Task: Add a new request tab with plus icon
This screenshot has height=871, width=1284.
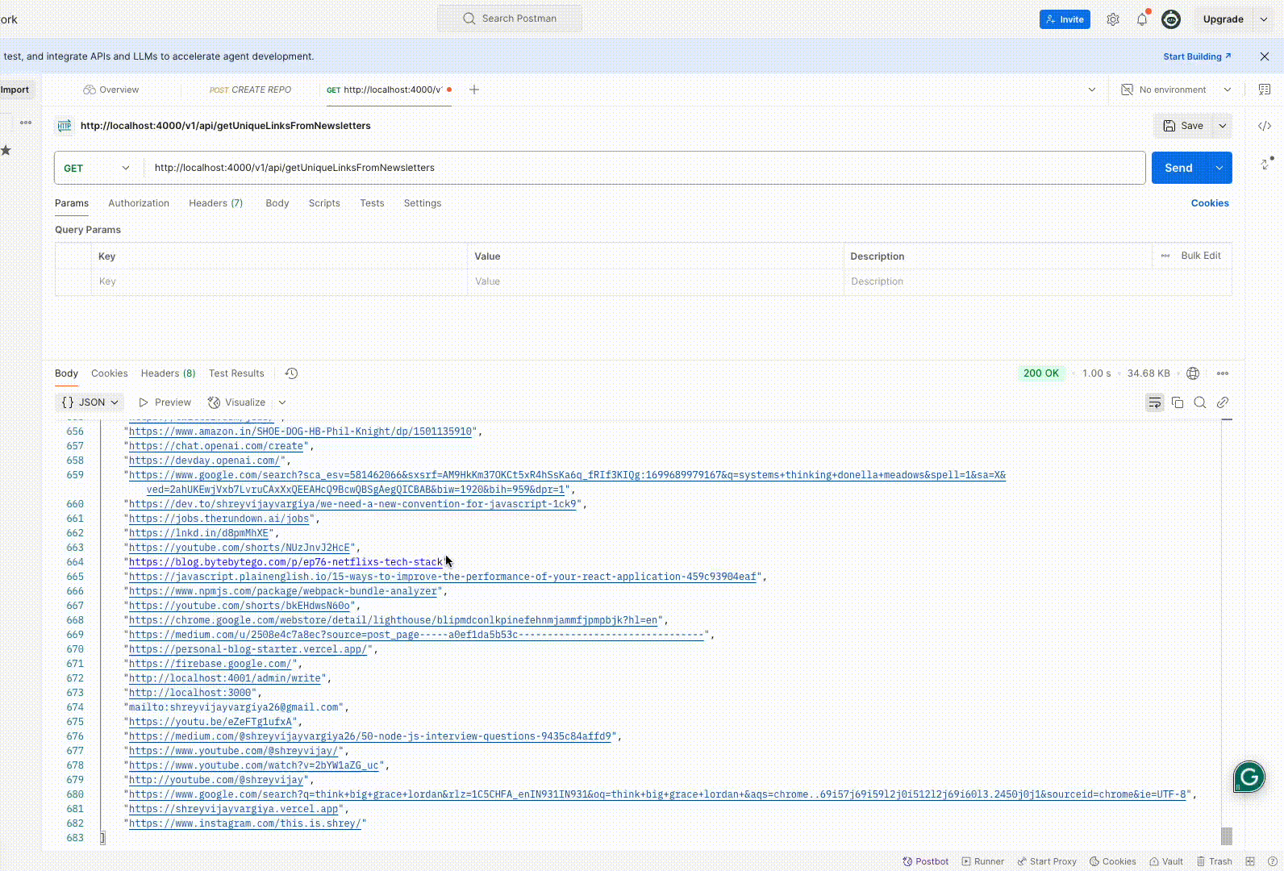Action: point(474,90)
